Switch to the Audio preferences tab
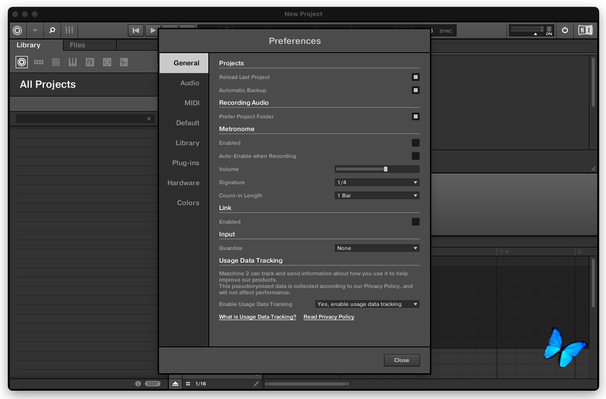The width and height of the screenshot is (606, 399). (x=189, y=83)
